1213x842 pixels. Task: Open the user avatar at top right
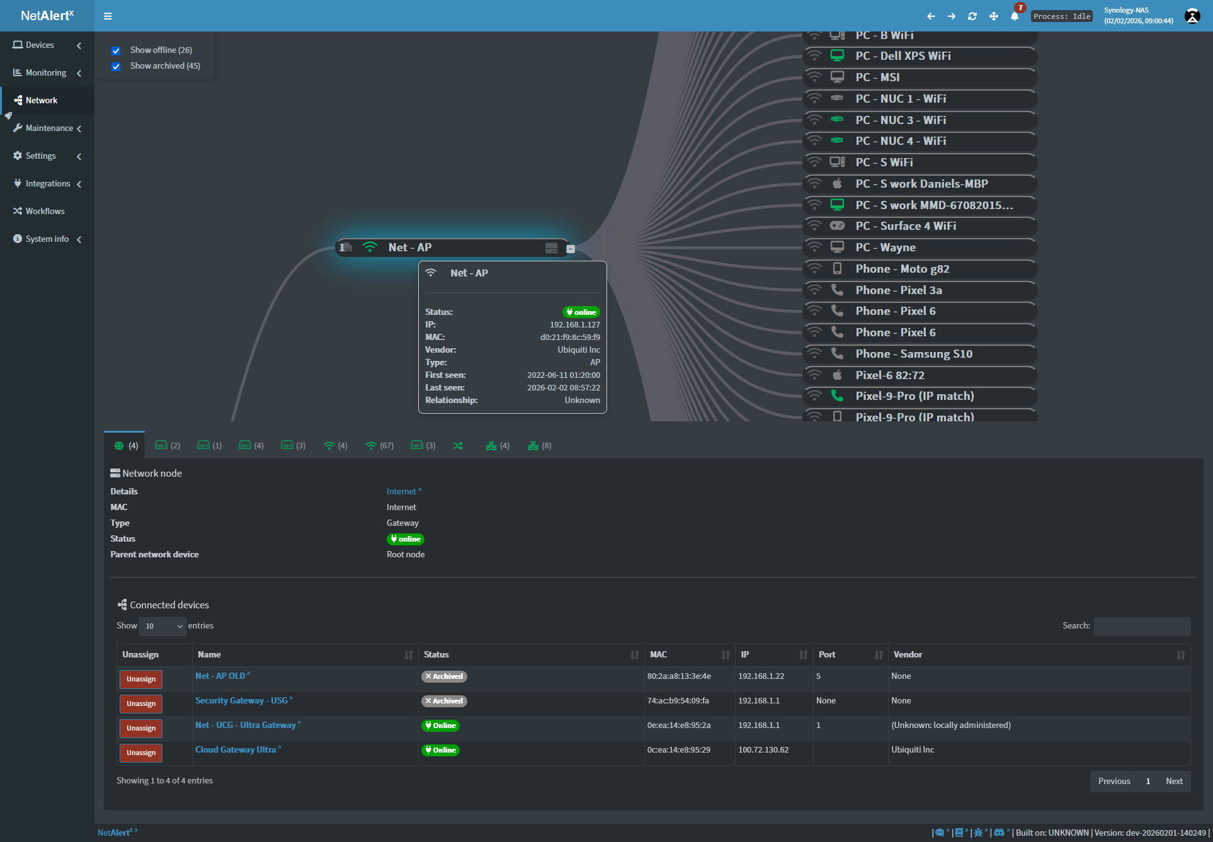tap(1192, 16)
